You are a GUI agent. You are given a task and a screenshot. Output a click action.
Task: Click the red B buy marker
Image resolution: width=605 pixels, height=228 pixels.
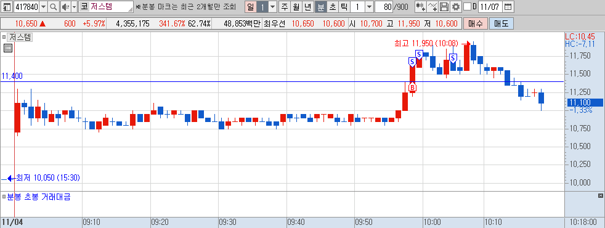tap(412, 87)
